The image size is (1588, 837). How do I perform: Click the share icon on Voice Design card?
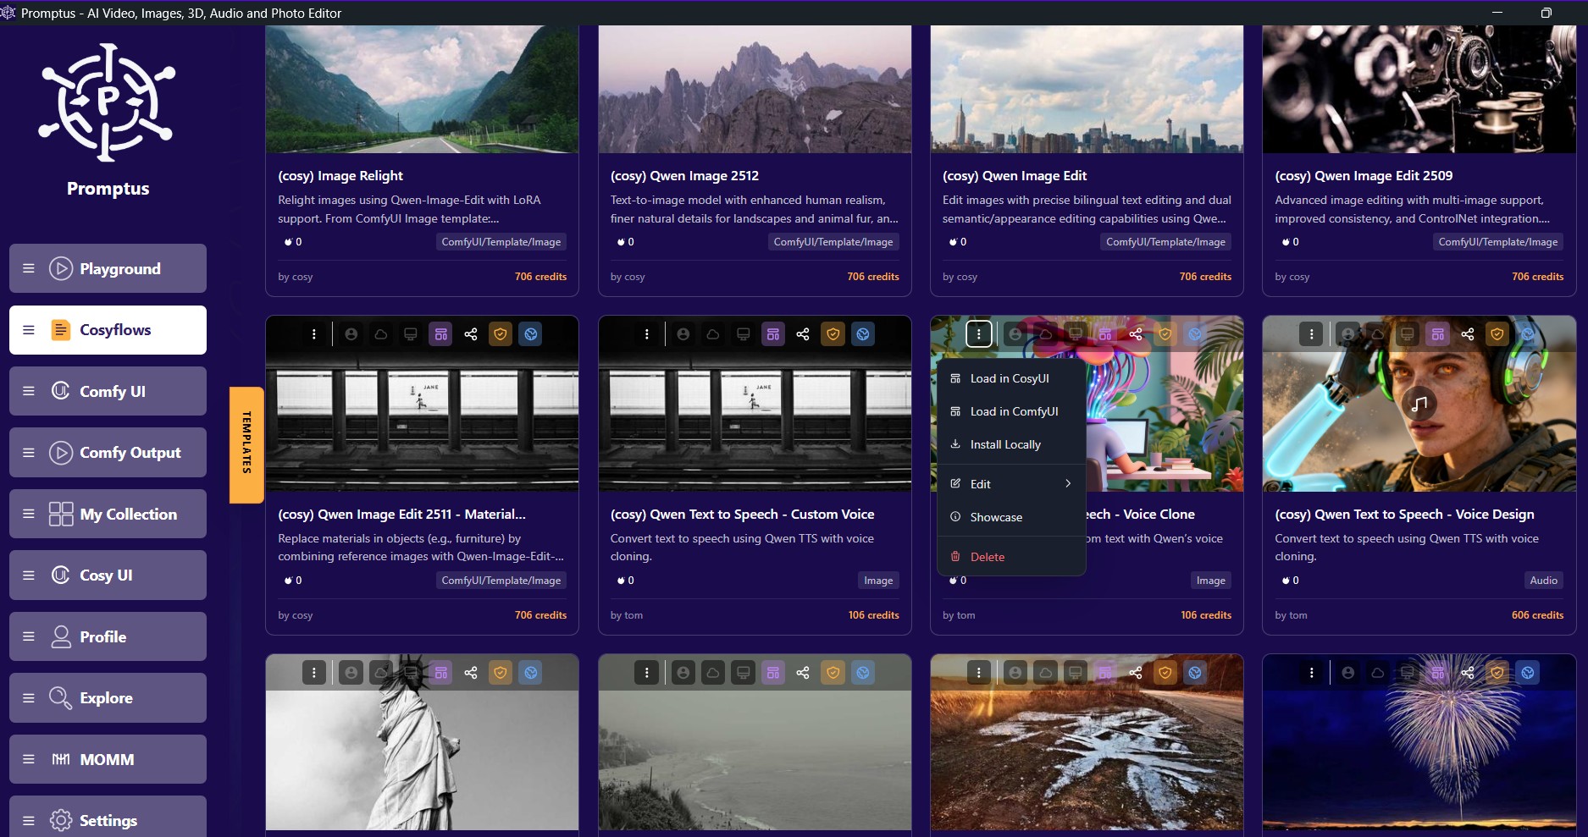(1468, 334)
